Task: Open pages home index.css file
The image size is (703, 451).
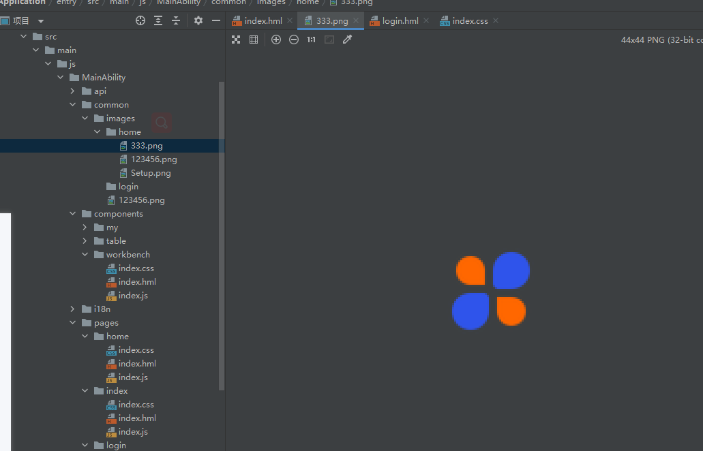Action: tap(130, 349)
